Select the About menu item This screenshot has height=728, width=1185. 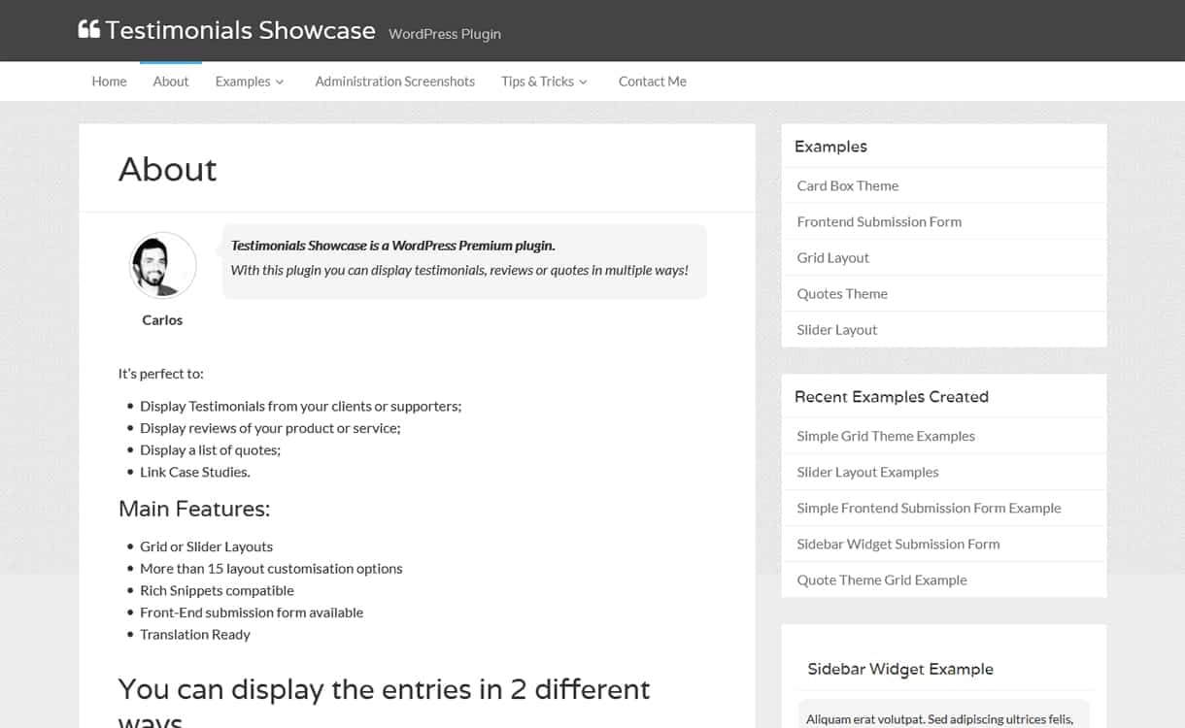click(x=170, y=82)
